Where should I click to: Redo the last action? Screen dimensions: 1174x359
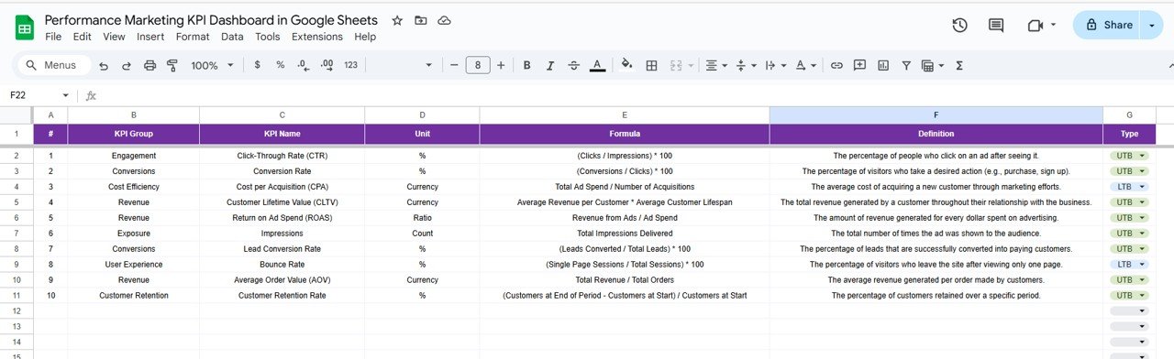tap(127, 65)
